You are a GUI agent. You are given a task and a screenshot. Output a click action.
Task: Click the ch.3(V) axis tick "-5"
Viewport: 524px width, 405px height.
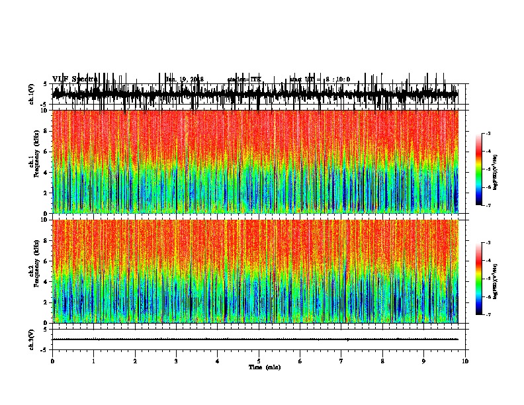point(44,350)
